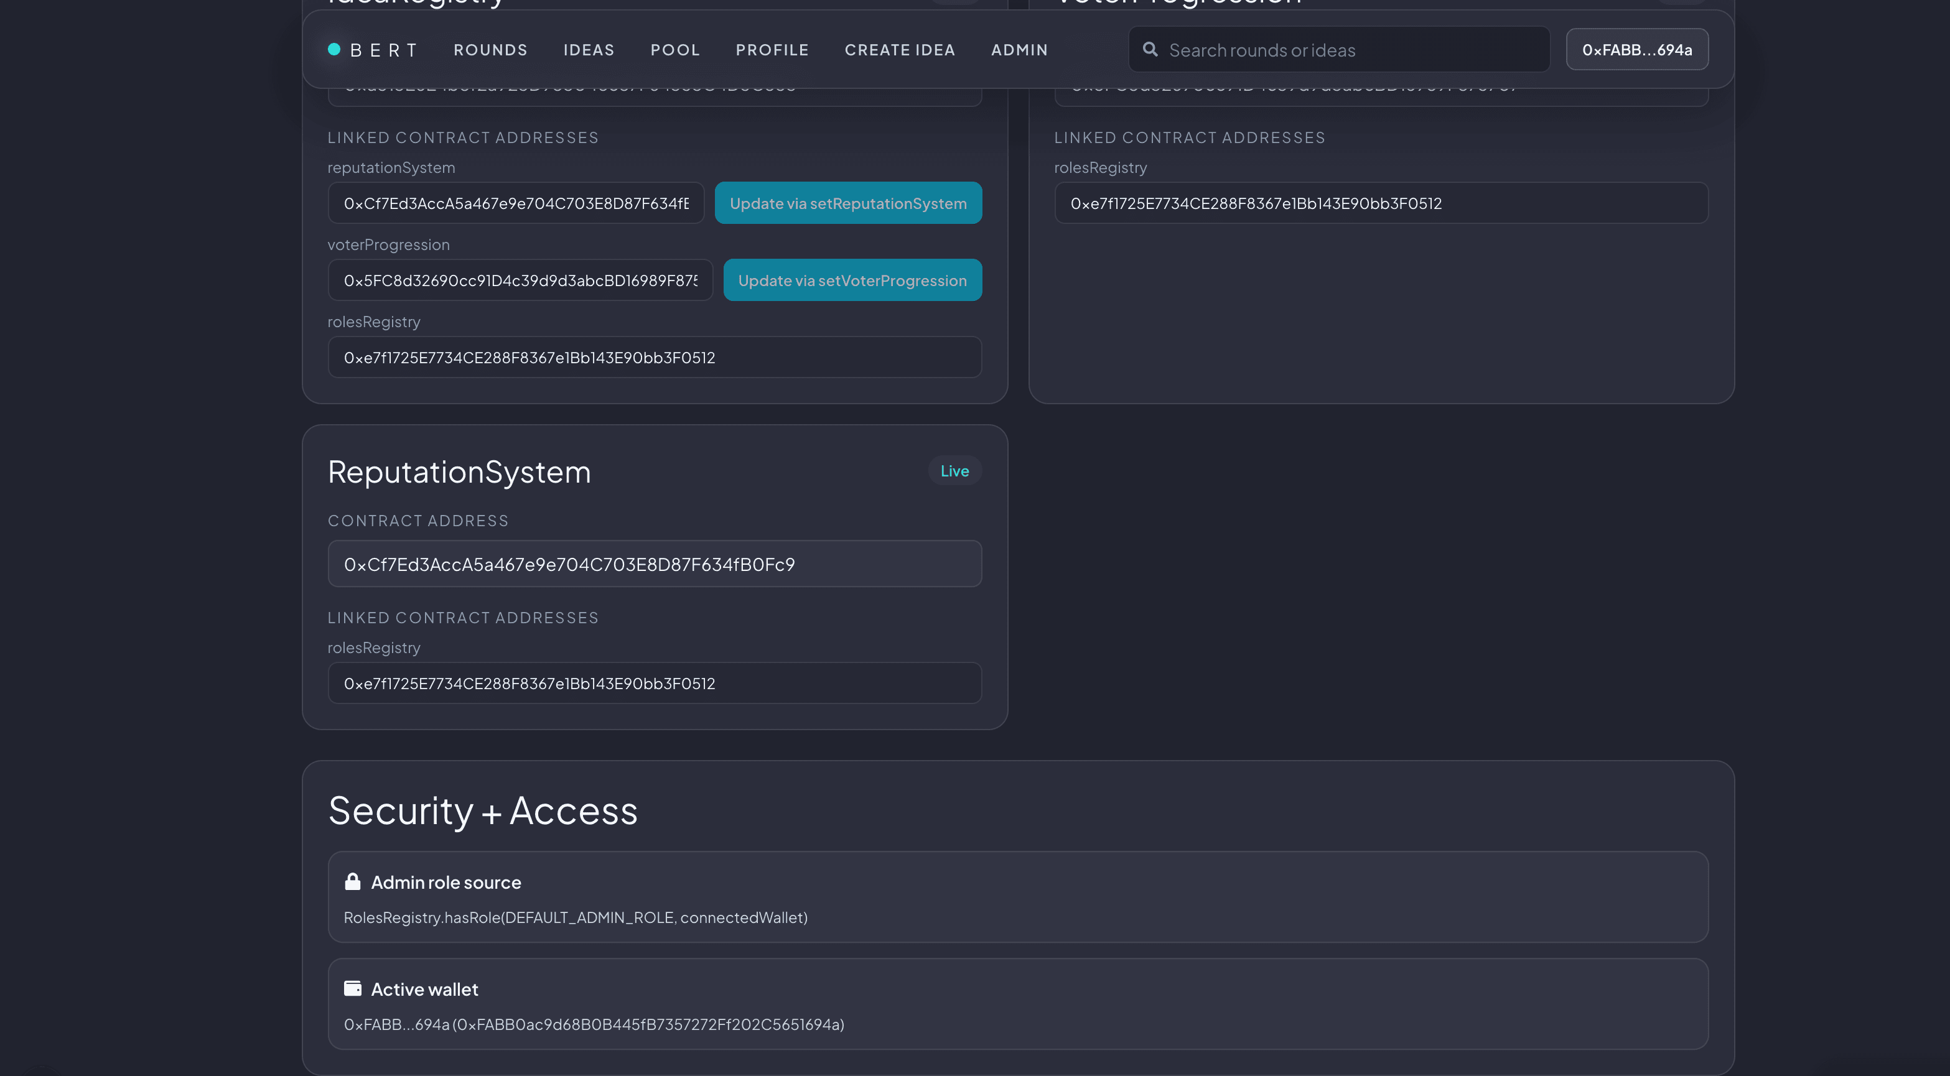
Task: Switch to the IDEAS section
Action: [589, 49]
